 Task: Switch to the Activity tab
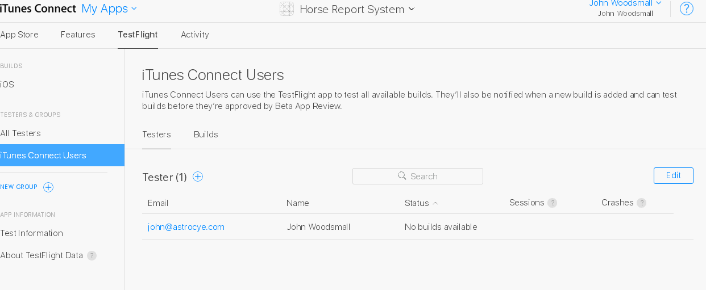coord(195,35)
